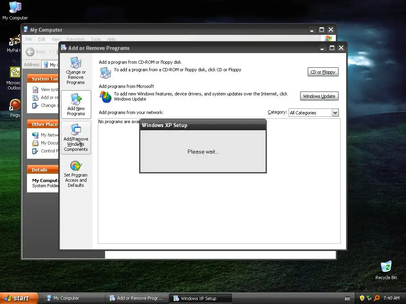This screenshot has width=406, height=304.
Task: Click 'Please wait...' text in setup dialog
Action: [x=203, y=152]
